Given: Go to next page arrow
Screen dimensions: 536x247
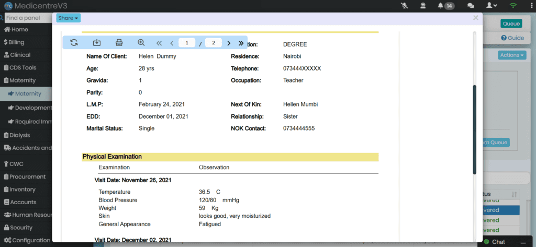Looking at the screenshot, I should click(x=229, y=43).
